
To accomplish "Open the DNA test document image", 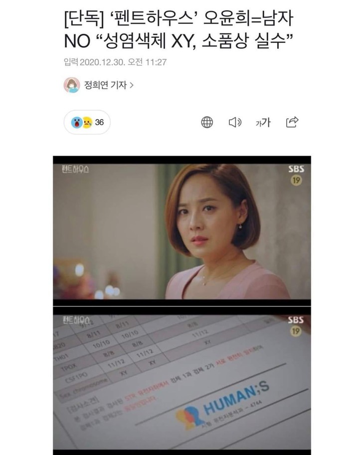I will 182,381.
